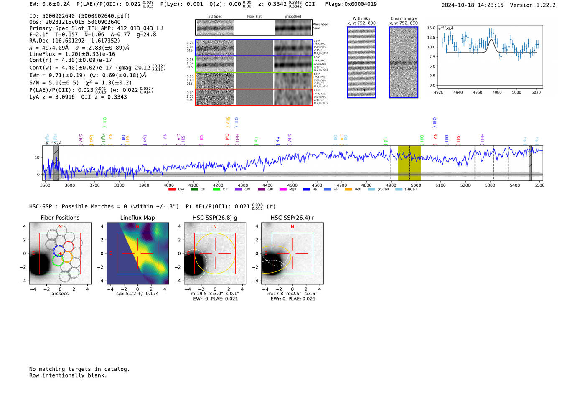
Task: Select the lime OIII legend swatch
Action: pyautogui.click(x=216, y=190)
